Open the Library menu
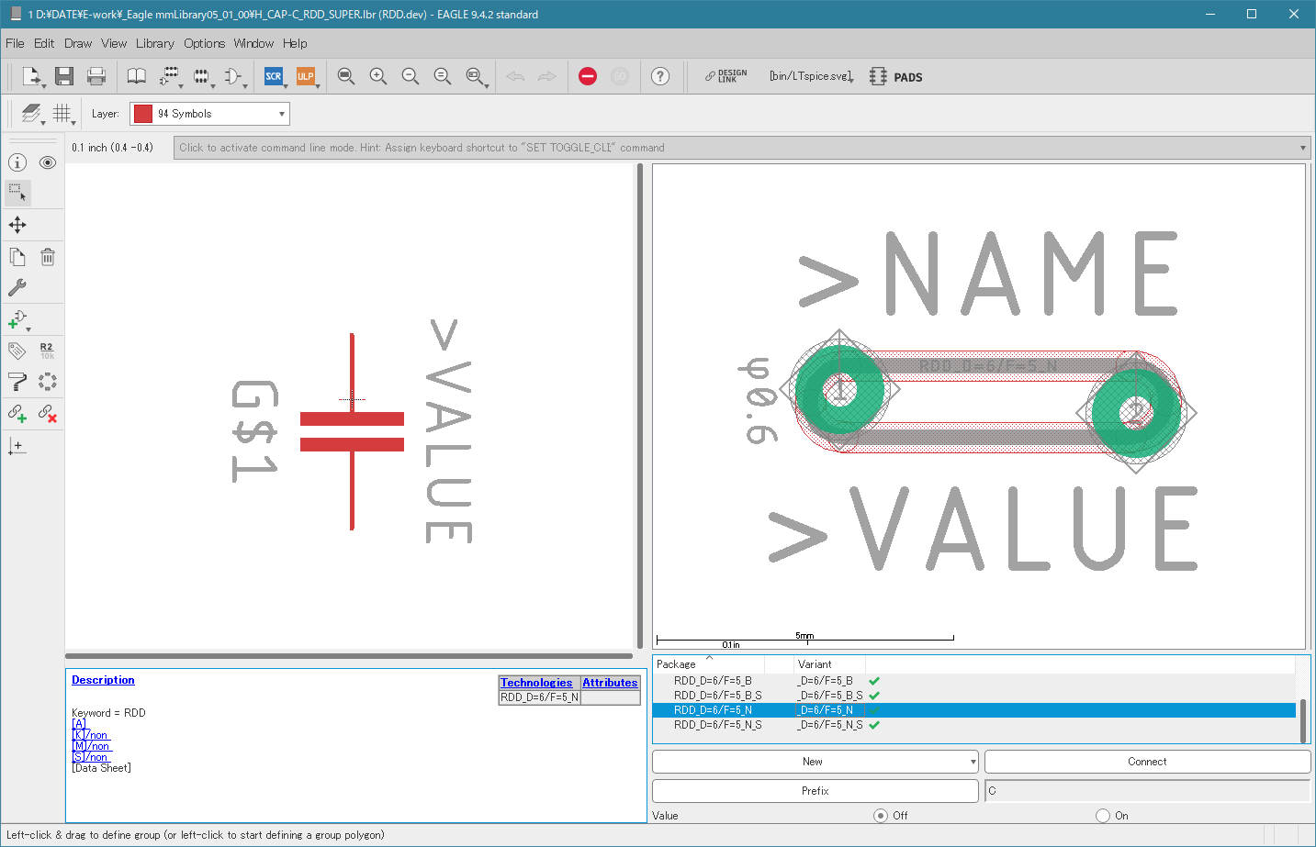 tap(154, 43)
